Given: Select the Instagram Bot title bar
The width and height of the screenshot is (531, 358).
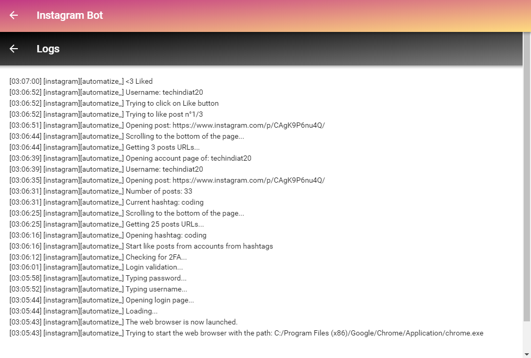Looking at the screenshot, I should 70,16.
